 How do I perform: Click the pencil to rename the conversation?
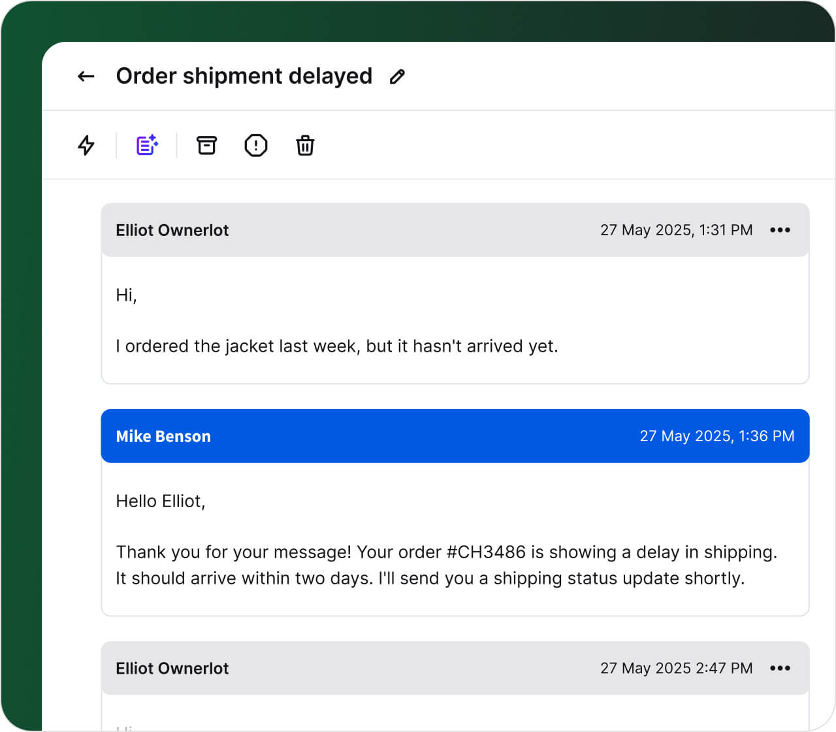397,76
